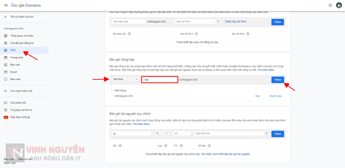Click help icon beside Địa chỉ IPv6 column

tap(248, 34)
